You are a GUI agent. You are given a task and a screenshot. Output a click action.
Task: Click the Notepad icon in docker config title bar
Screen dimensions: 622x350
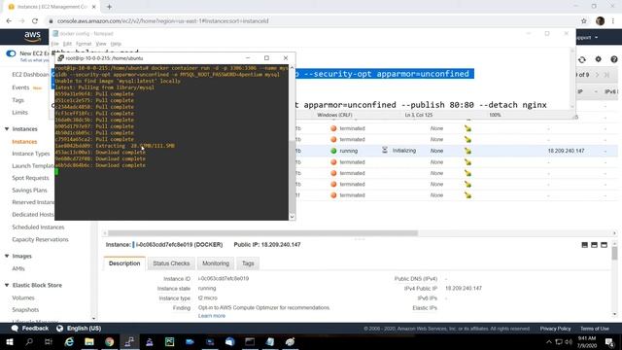pos(55,34)
